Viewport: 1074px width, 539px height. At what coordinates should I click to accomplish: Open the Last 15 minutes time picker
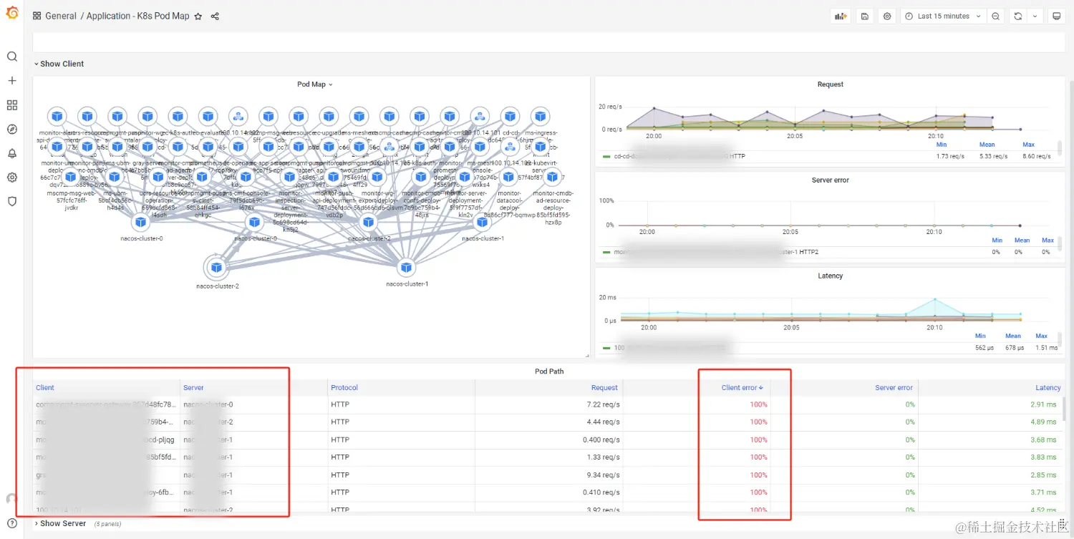click(944, 16)
